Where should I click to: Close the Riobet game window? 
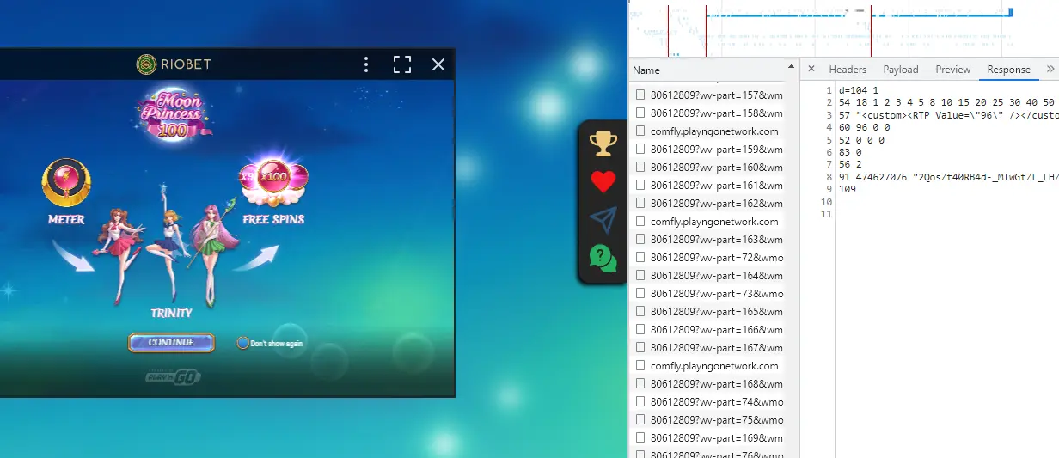438,64
